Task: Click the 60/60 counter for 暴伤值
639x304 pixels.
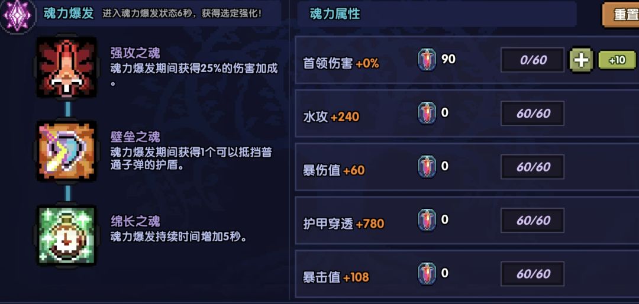Action: (x=532, y=167)
